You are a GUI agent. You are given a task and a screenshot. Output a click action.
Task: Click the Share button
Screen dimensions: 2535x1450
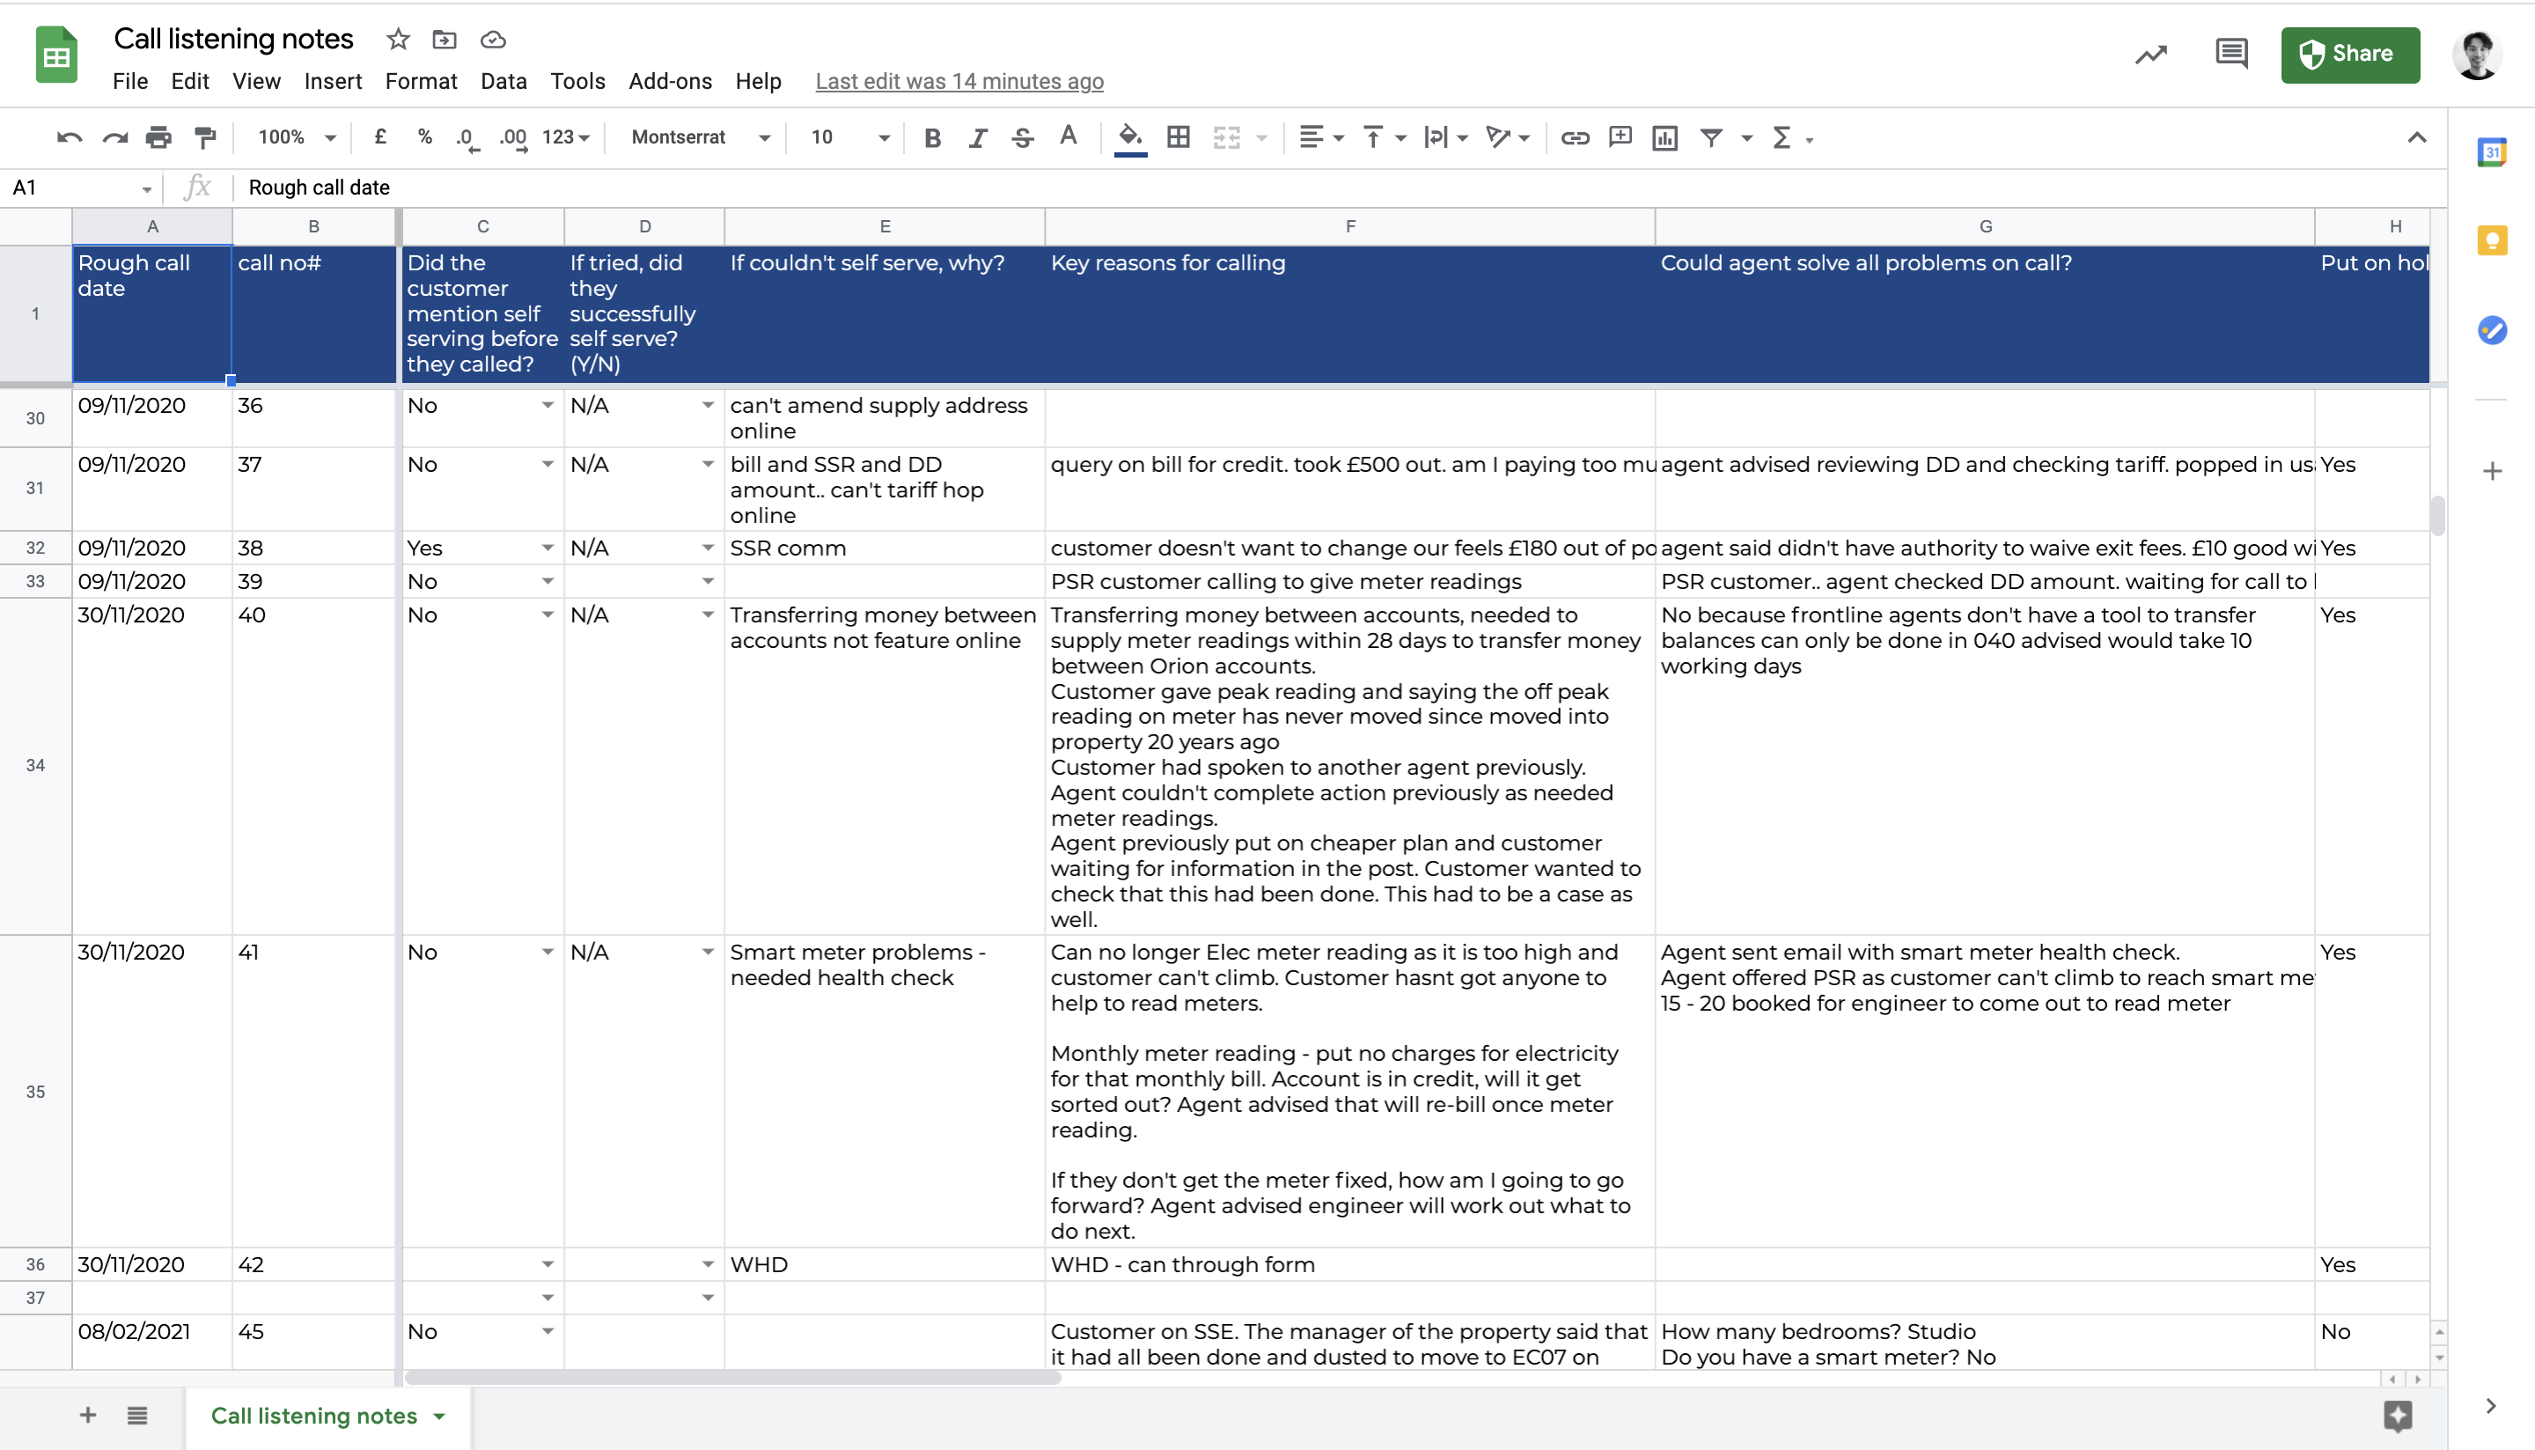(x=2347, y=52)
